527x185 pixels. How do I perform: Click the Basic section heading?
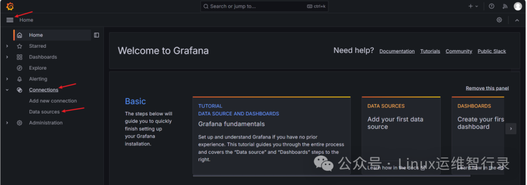pos(136,101)
